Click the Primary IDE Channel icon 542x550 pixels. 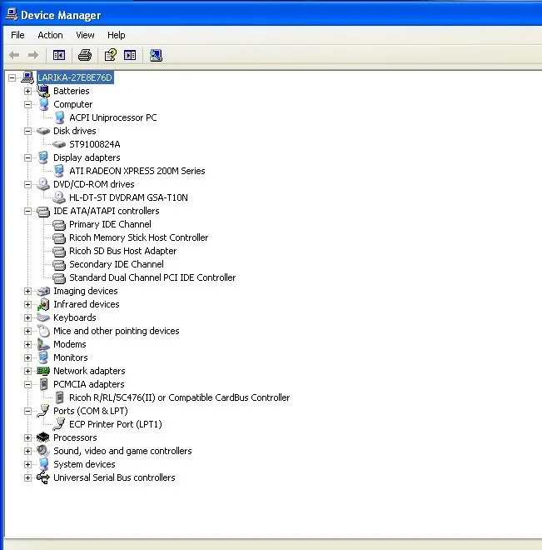59,224
